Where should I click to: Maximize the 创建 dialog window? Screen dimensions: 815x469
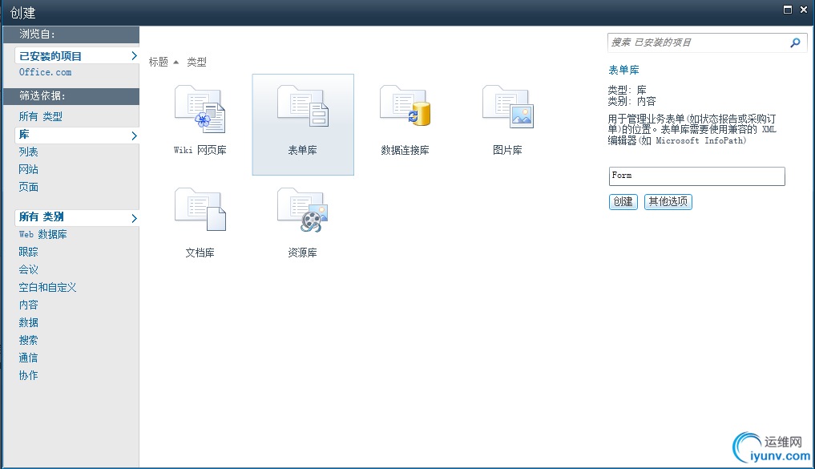click(x=788, y=10)
